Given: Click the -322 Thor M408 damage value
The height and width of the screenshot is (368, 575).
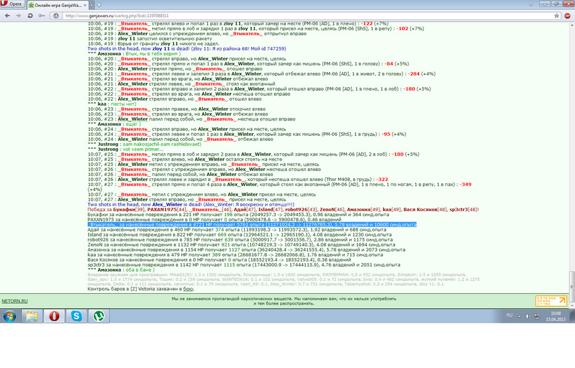Looking at the screenshot, I should (x=381, y=180).
